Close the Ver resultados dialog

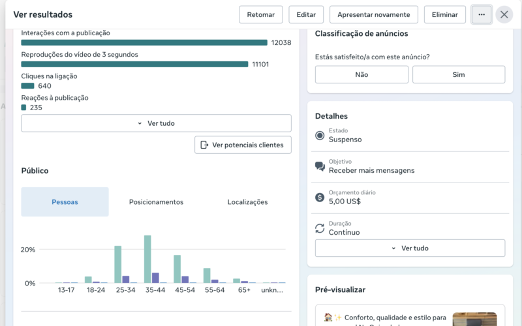(504, 14)
